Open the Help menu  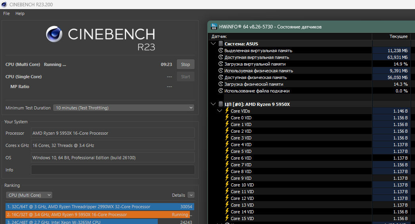[x=20, y=13]
